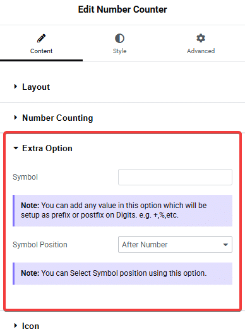This screenshot has height=334, width=245.
Task: Click the Symbol Position label
Action: (40, 245)
